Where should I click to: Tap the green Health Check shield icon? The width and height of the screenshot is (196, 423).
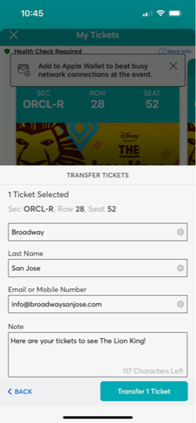click(x=8, y=51)
